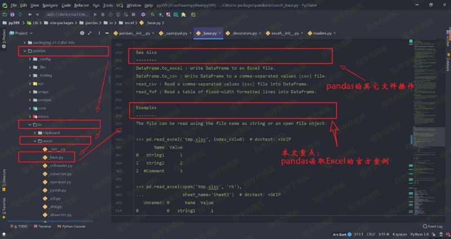
Task: Open the Event Log
Action: (x=432, y=227)
